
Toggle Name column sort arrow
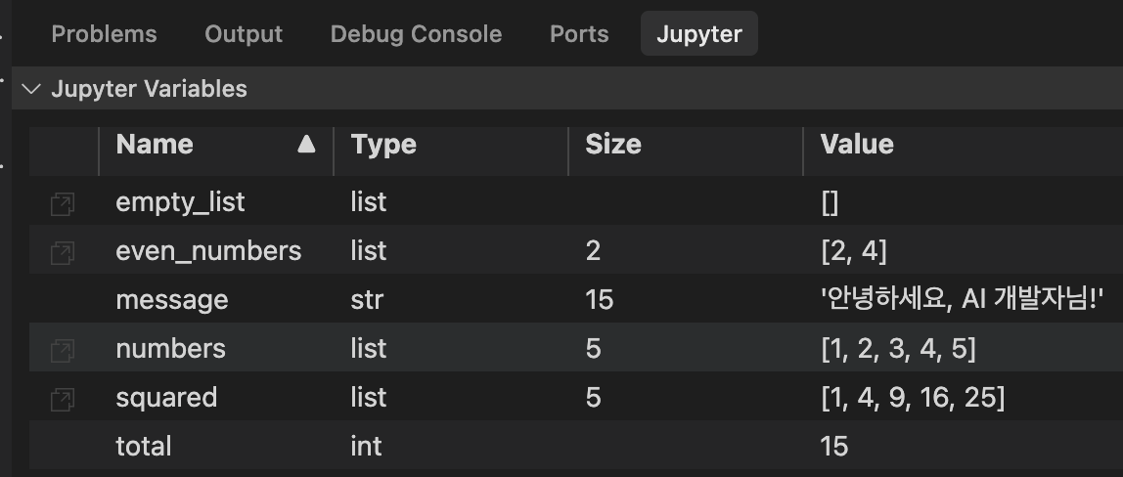(306, 145)
